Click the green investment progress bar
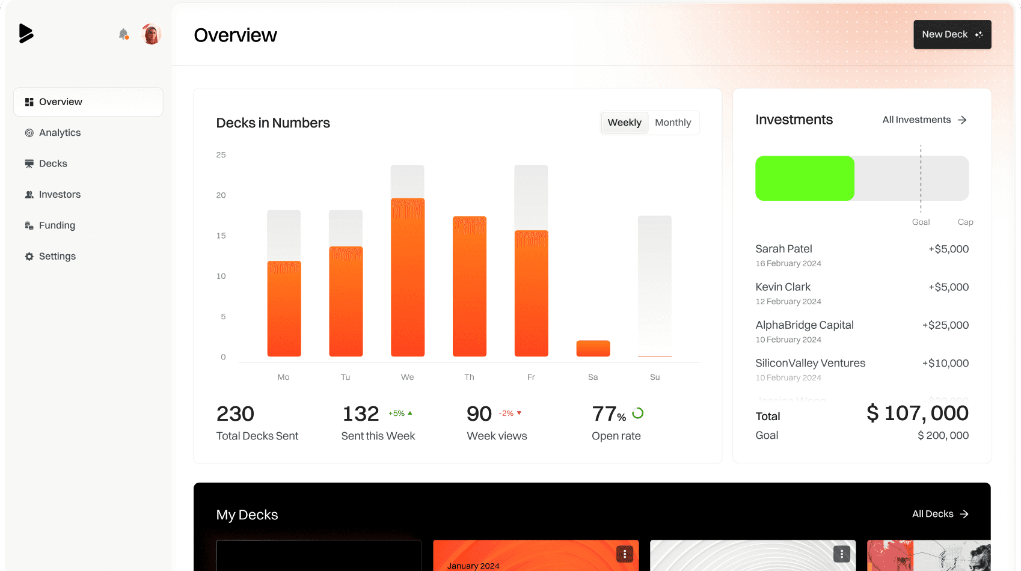The image size is (1021, 571). (x=805, y=179)
